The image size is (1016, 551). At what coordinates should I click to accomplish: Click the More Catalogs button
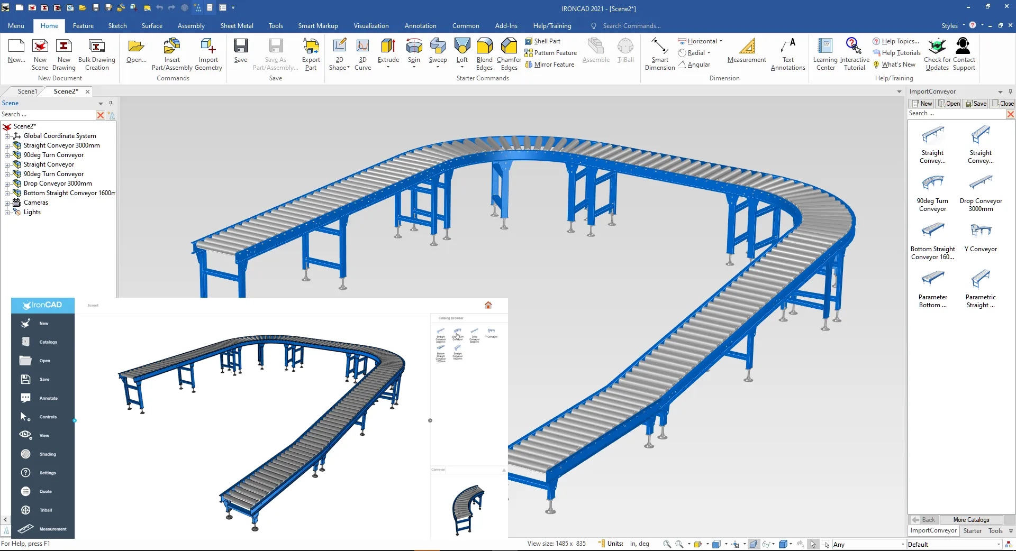(970, 520)
